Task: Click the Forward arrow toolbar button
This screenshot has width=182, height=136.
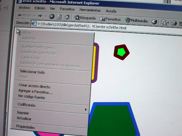Action: pyautogui.click(x=40, y=16)
